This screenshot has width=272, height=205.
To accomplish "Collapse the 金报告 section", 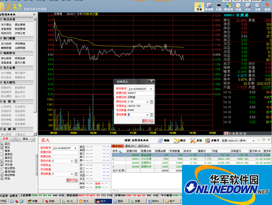I will 1,101.
